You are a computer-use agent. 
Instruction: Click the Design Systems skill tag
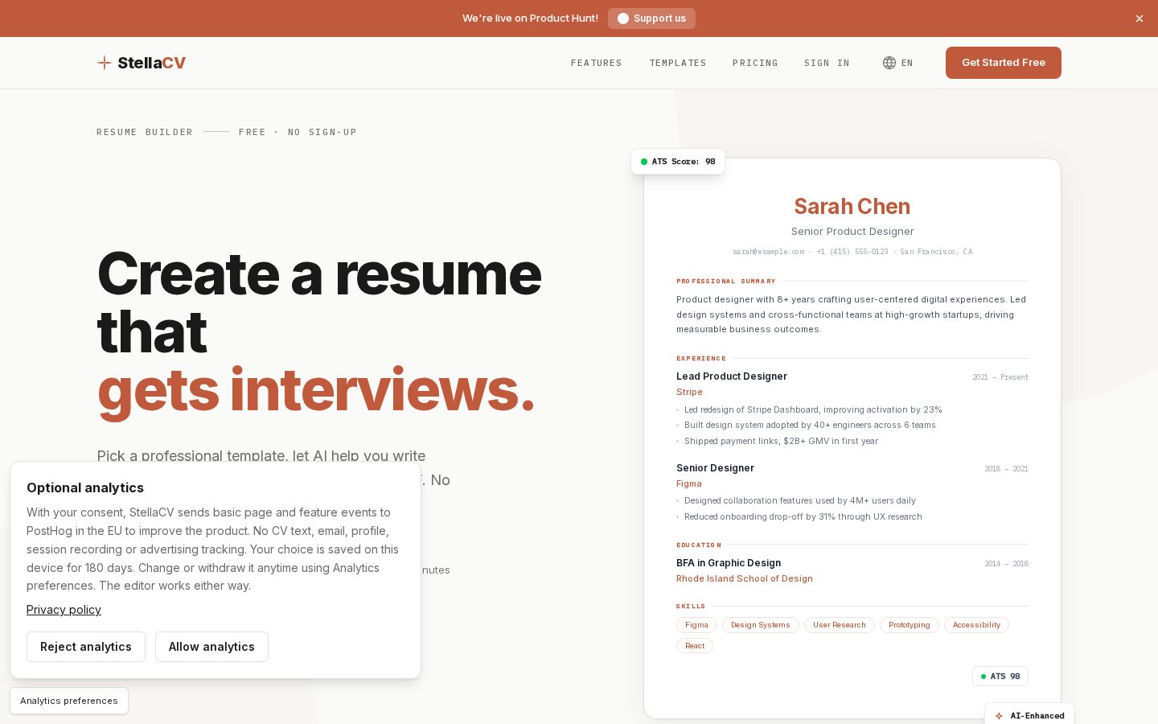click(760, 625)
